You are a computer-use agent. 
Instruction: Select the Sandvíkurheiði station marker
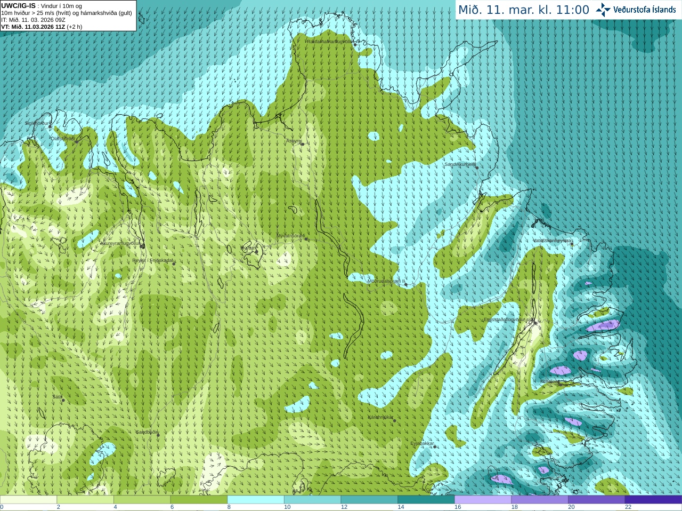point(477,168)
